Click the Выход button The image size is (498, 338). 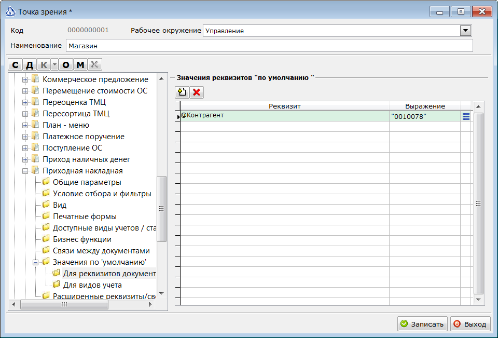click(x=471, y=323)
